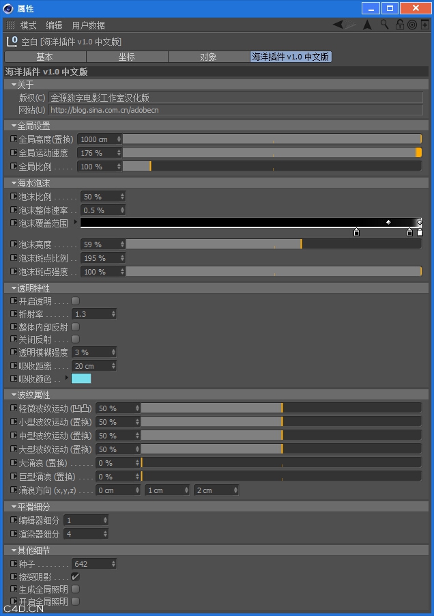
Task: Collapse the 透明特性 section
Action: [x=14, y=288]
